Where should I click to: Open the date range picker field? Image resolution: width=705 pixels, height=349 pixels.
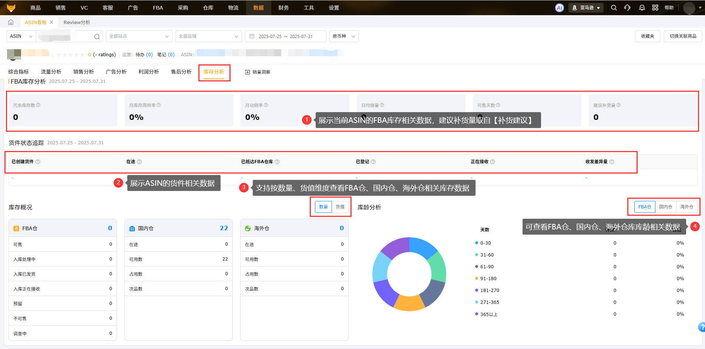point(285,36)
